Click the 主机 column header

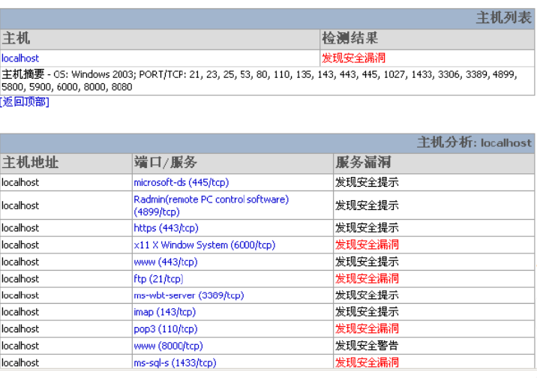pos(16,38)
